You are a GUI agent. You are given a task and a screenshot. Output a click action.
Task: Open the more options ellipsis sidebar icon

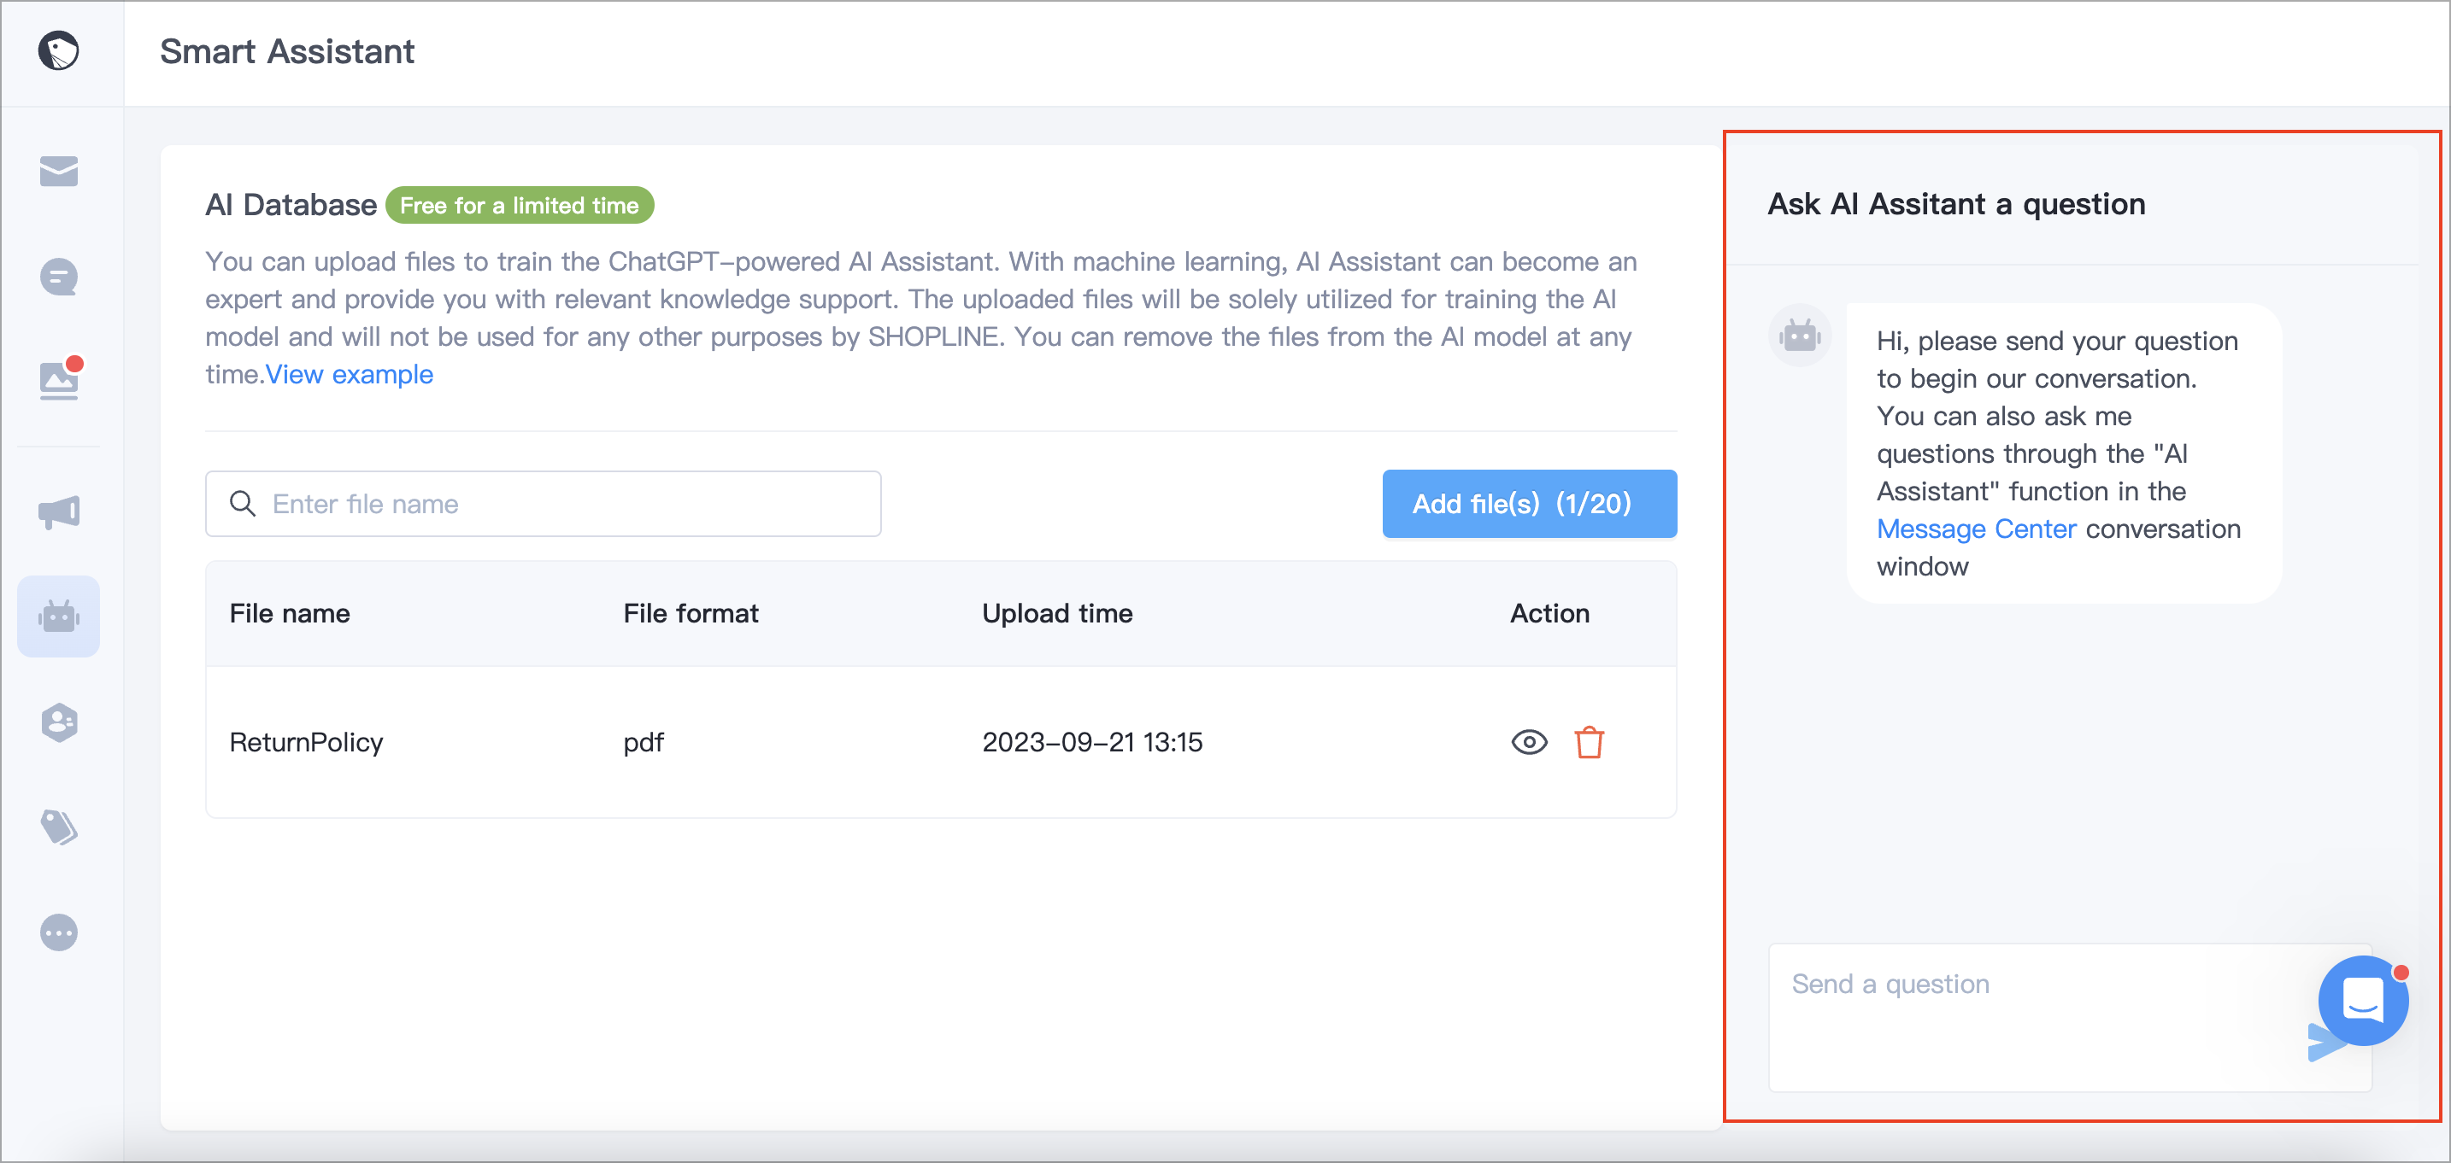[59, 932]
